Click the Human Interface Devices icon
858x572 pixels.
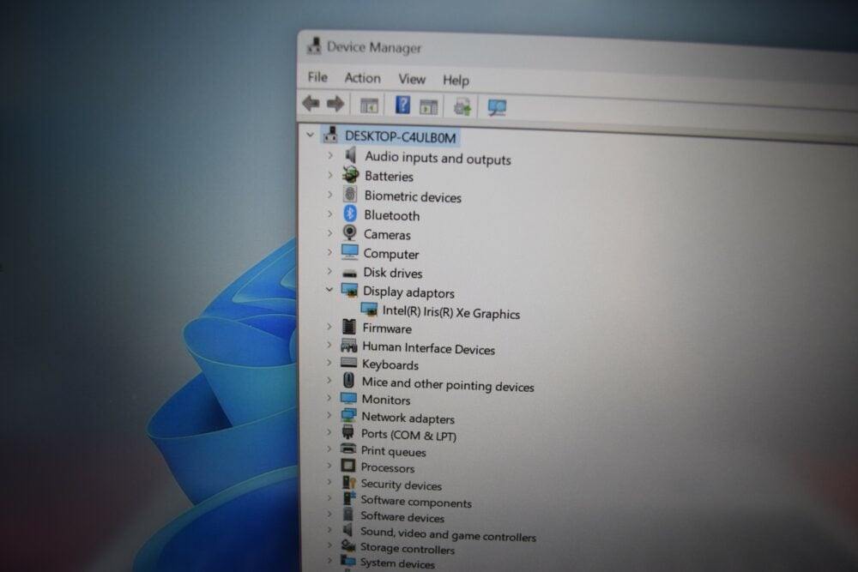[348, 346]
